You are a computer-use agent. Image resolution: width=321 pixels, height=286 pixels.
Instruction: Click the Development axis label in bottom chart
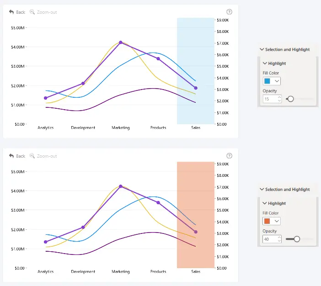(x=83, y=272)
